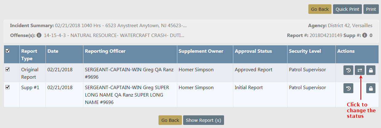Click the Report Type column header
This screenshot has height=128, width=381.
point(29,55)
